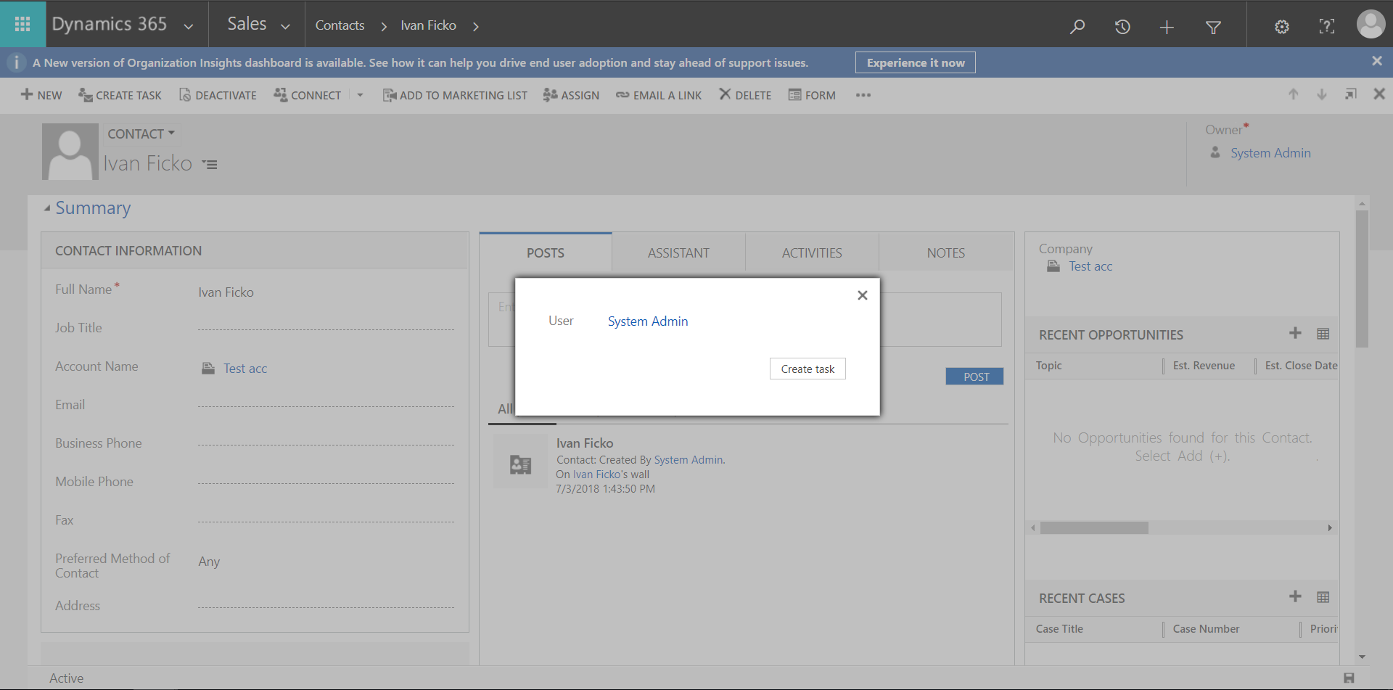
Task: Click System Admin link in post
Action: click(x=689, y=460)
